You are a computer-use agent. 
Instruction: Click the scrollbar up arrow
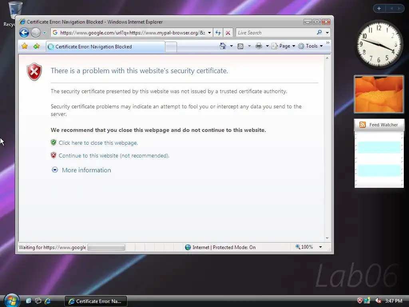[327, 58]
